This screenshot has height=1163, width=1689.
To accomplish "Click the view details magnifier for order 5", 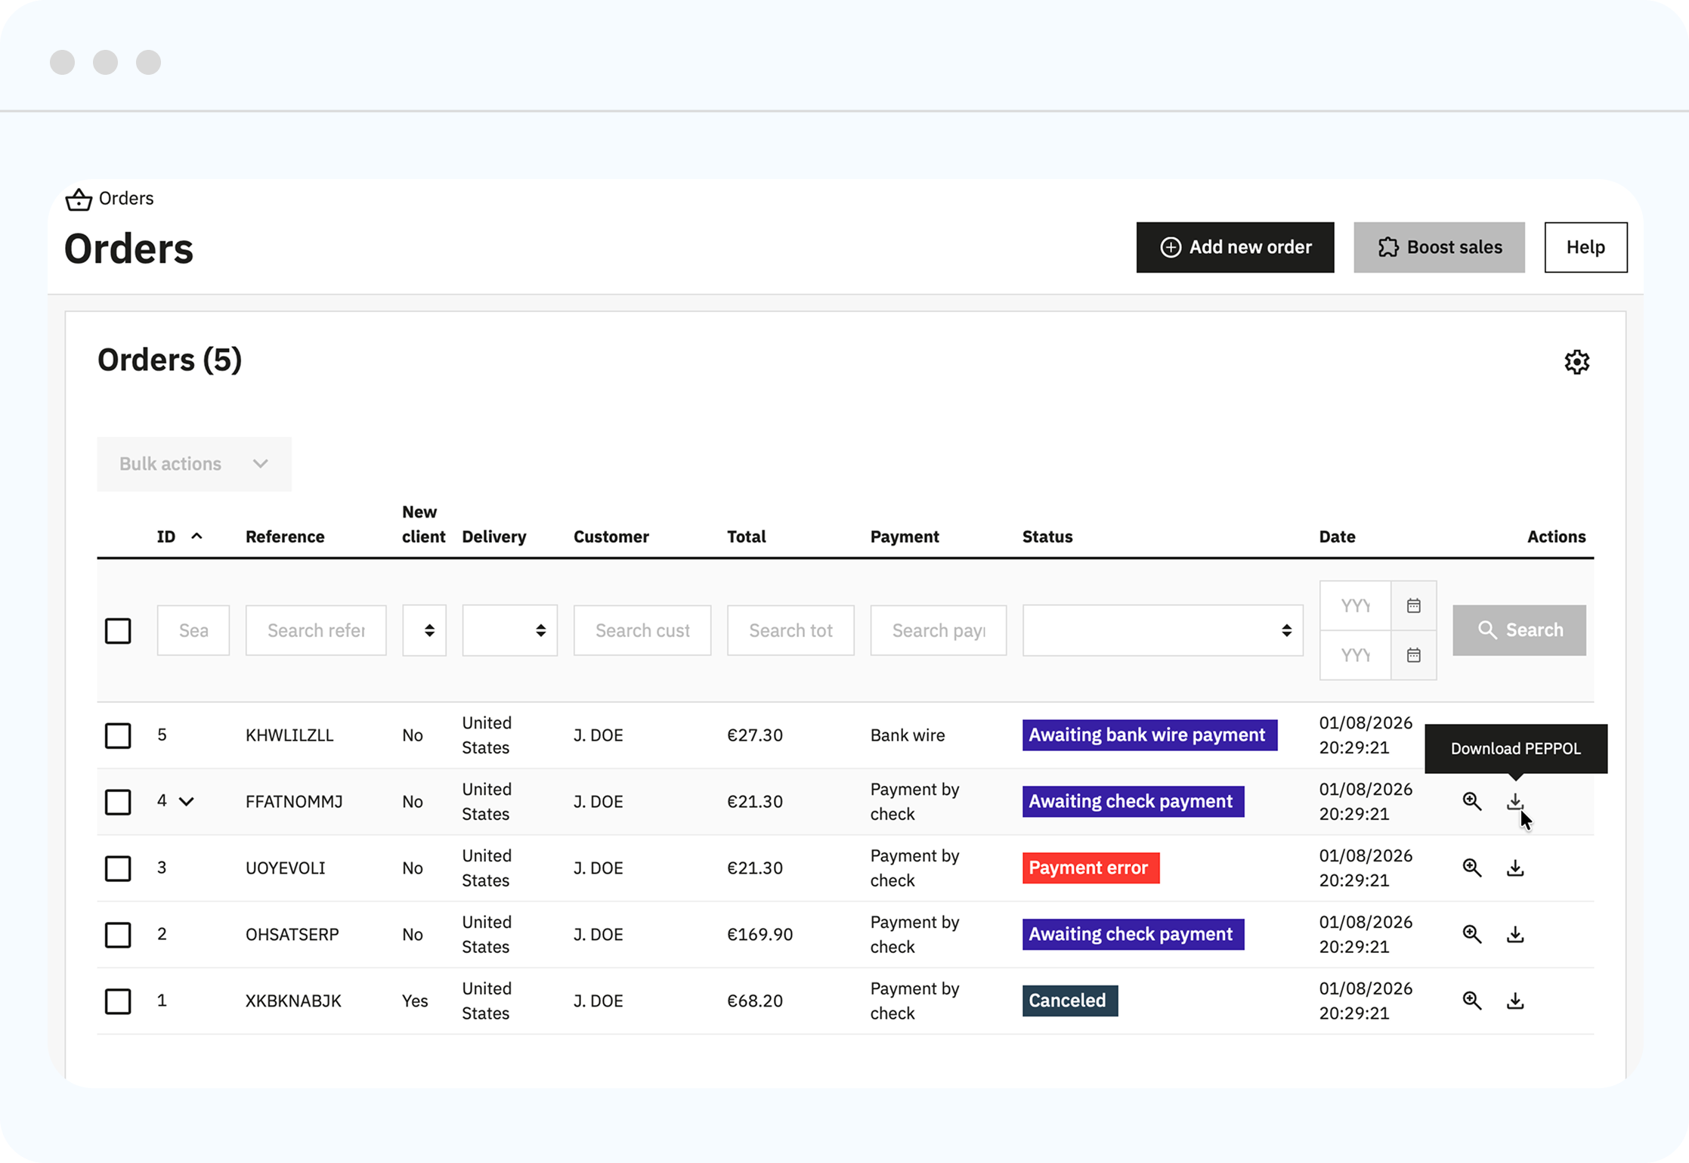I will (1472, 735).
